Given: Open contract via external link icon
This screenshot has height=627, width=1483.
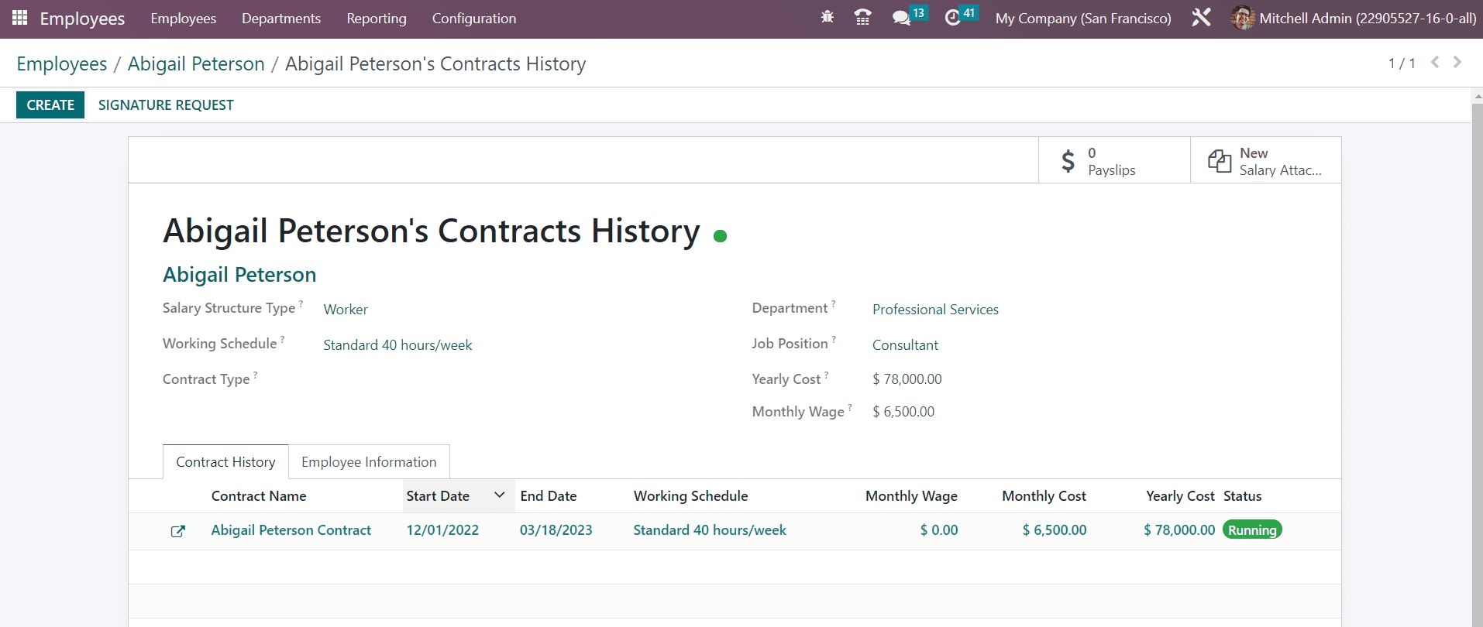Looking at the screenshot, I should (178, 531).
